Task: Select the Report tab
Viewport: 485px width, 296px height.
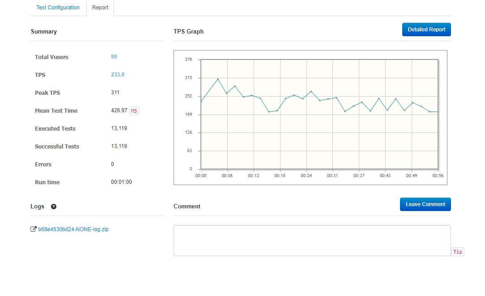Action: pos(100,8)
